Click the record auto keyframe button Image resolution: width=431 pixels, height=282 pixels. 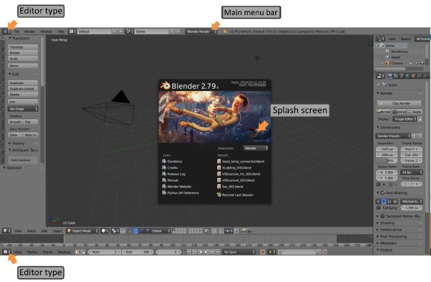coord(263,252)
